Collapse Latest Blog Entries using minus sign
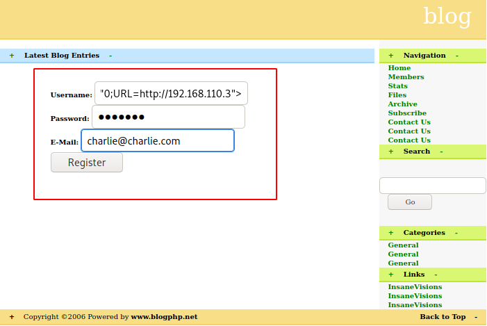The width and height of the screenshot is (487, 326). coord(110,56)
